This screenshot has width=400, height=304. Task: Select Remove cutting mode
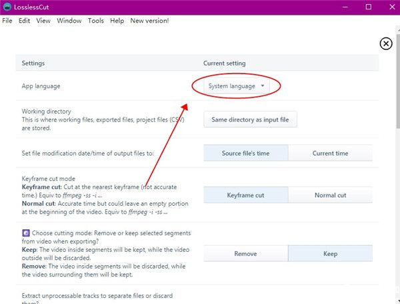pos(246,254)
